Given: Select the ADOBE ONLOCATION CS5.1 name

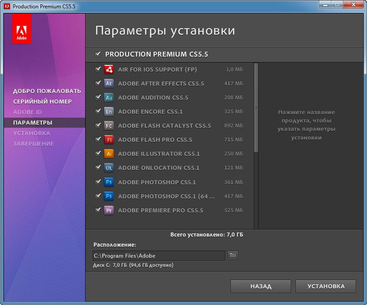Looking at the screenshot, I should pyautogui.click(x=158, y=168).
